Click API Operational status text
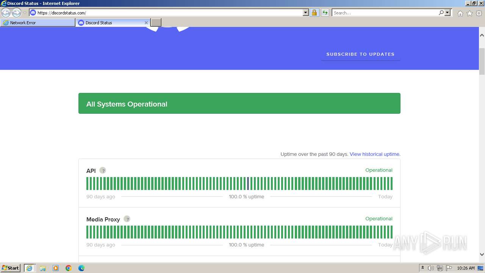 (379, 170)
